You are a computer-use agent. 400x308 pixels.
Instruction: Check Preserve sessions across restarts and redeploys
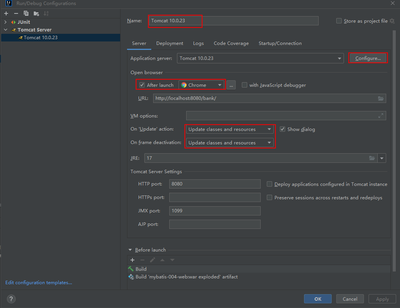pyautogui.click(x=269, y=197)
